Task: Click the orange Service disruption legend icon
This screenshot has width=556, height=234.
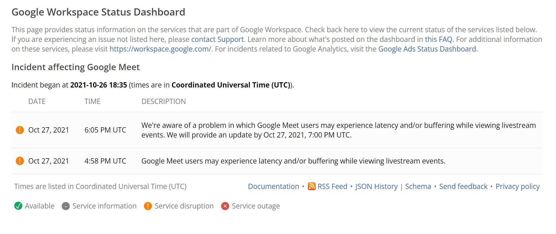Action: [148, 206]
